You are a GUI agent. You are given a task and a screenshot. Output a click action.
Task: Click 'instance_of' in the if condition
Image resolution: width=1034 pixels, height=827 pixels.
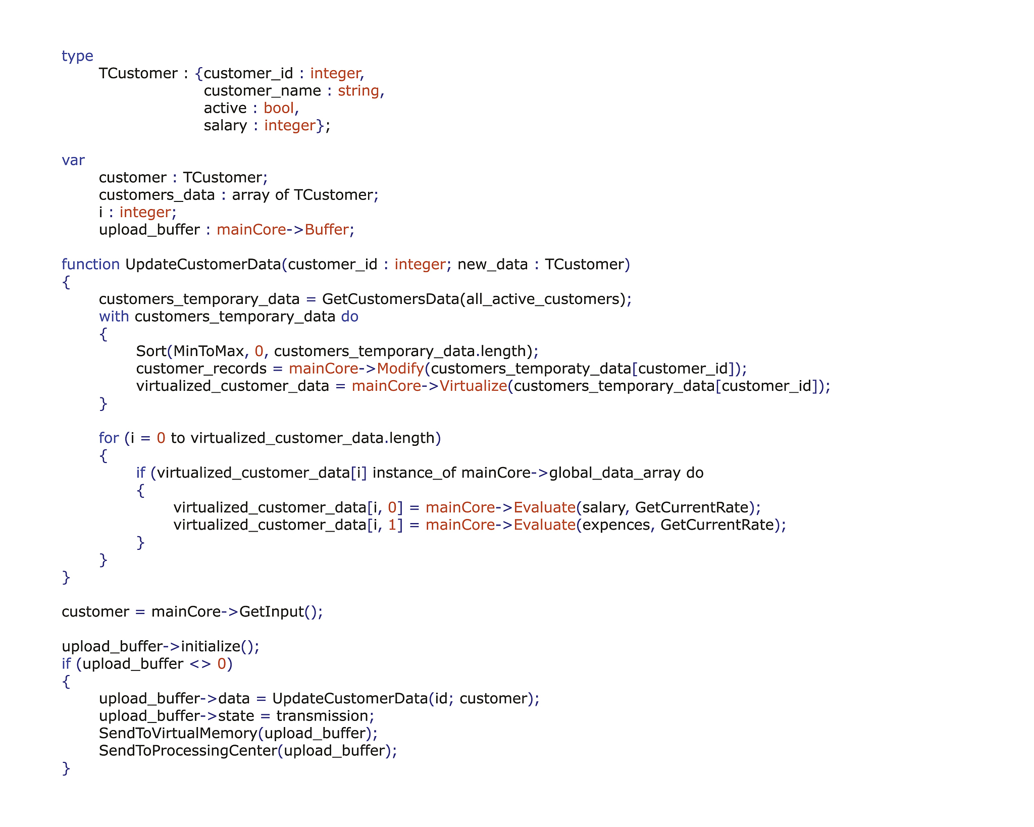coord(413,473)
